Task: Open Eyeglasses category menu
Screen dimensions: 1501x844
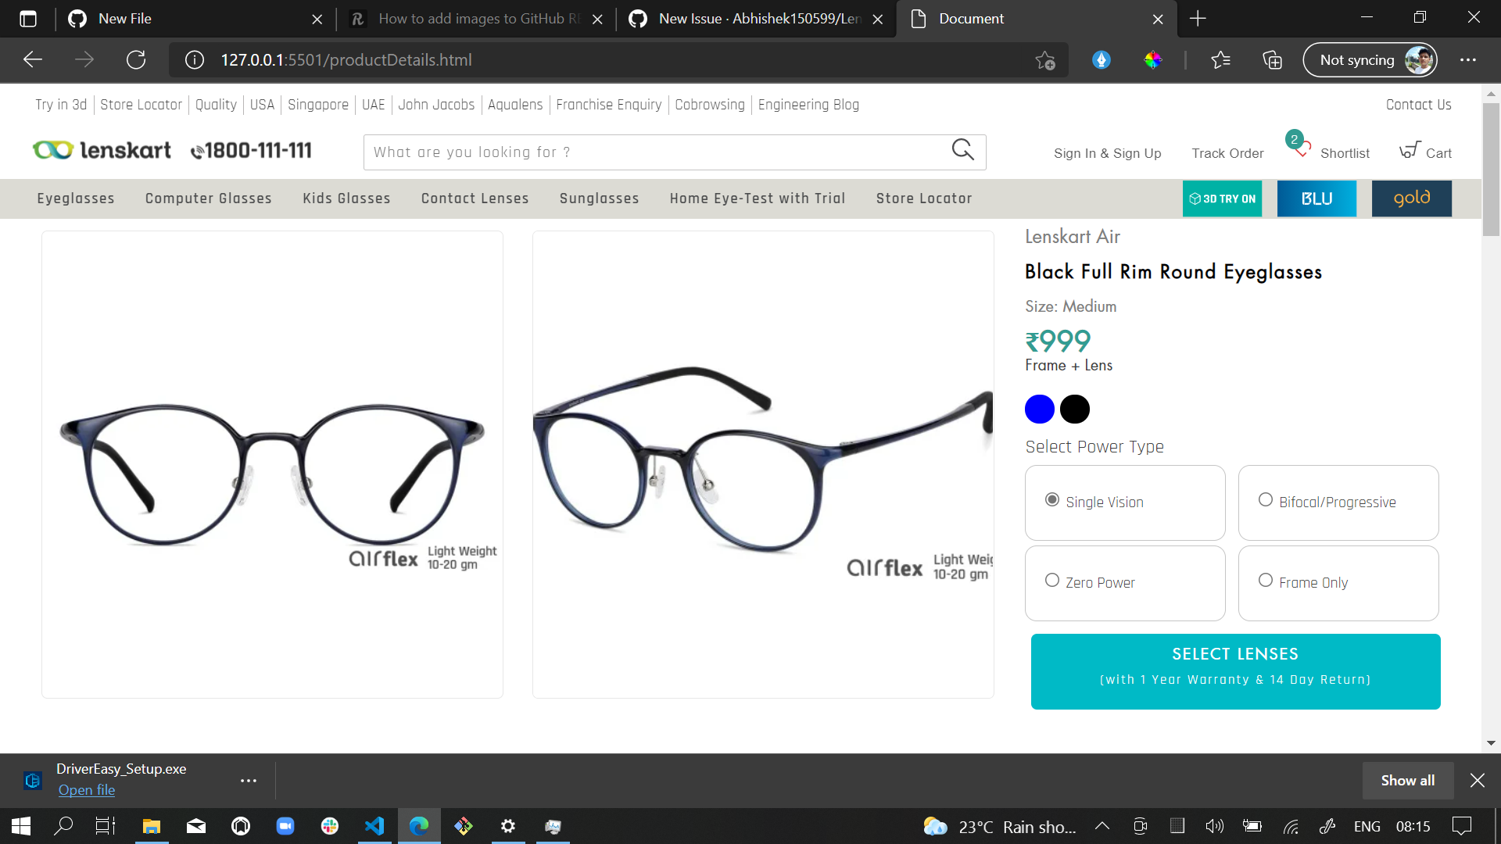Action: [76, 198]
